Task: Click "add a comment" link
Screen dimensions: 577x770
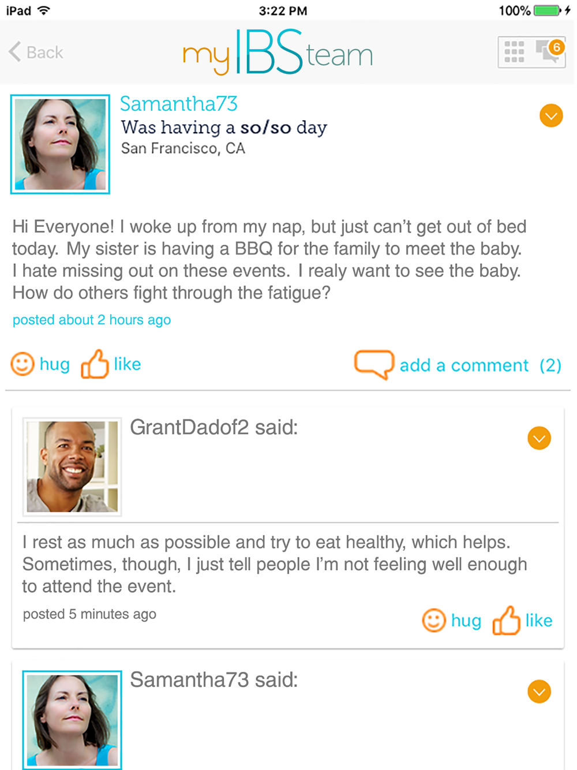Action: pyautogui.click(x=464, y=365)
